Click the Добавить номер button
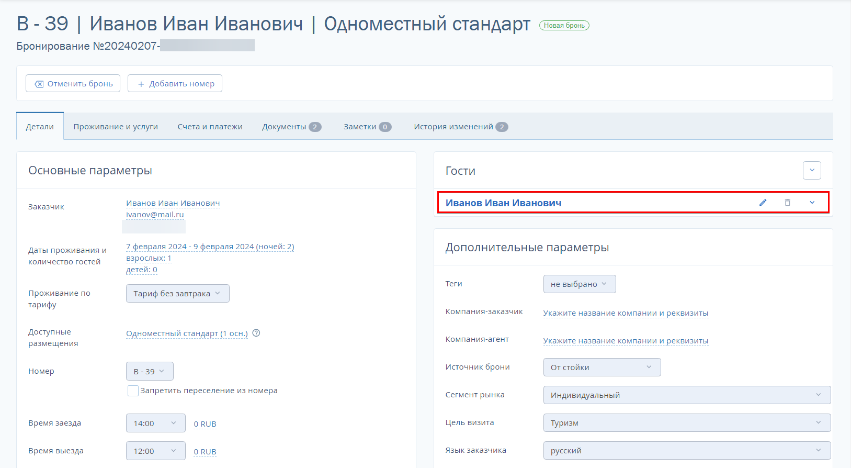 (175, 83)
